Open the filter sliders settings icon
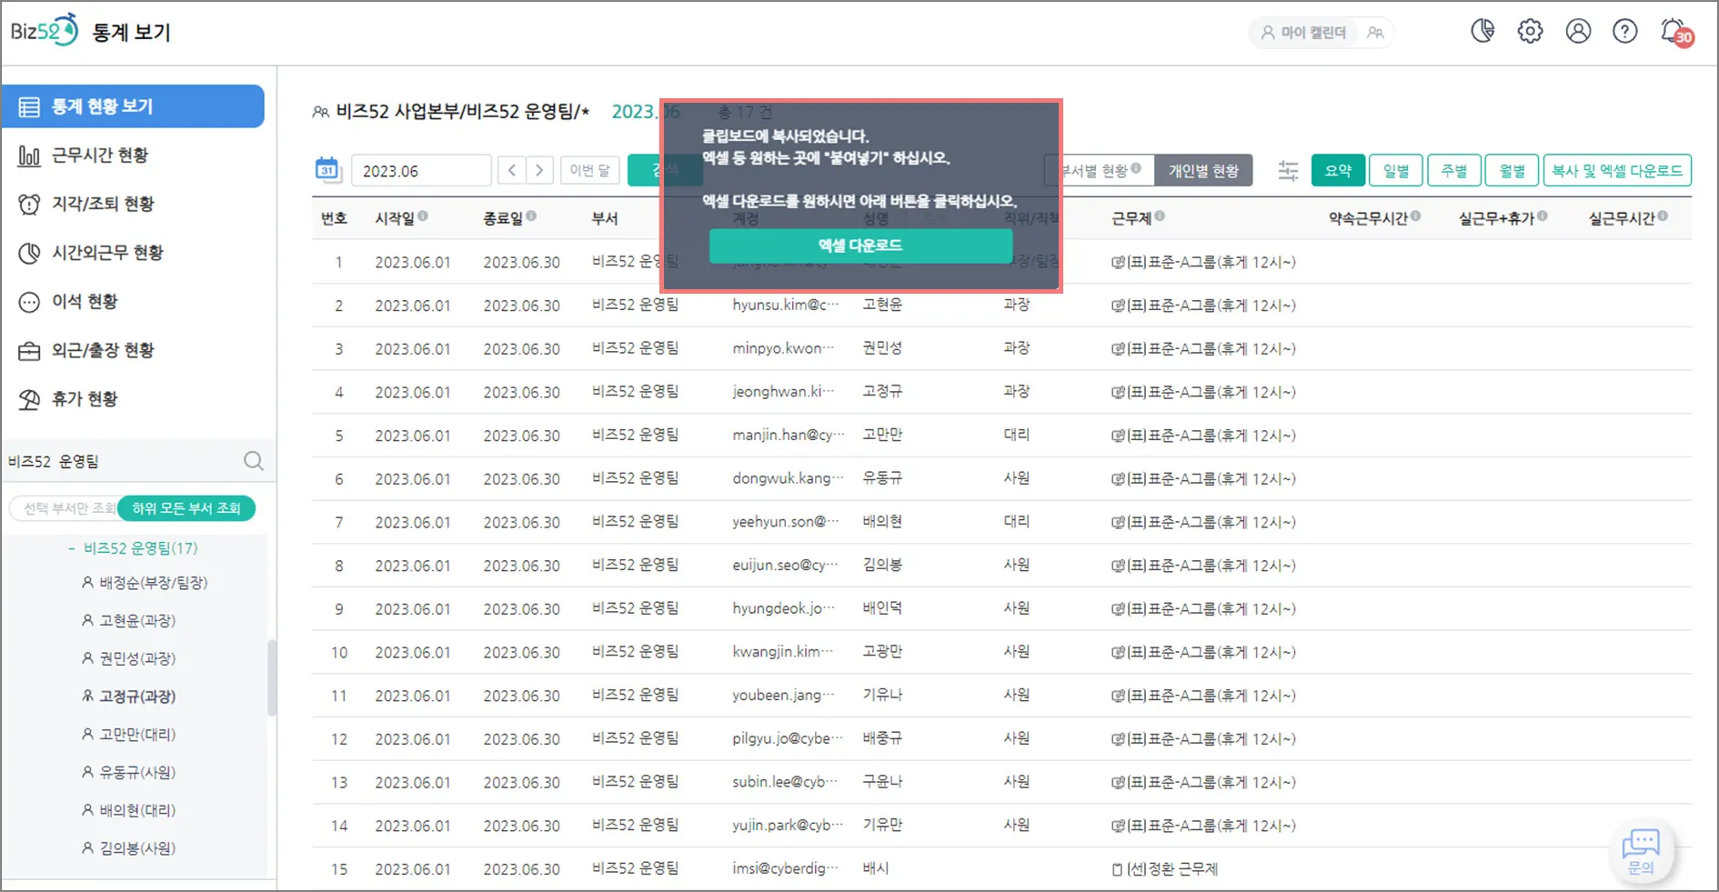This screenshot has width=1719, height=892. click(1288, 170)
